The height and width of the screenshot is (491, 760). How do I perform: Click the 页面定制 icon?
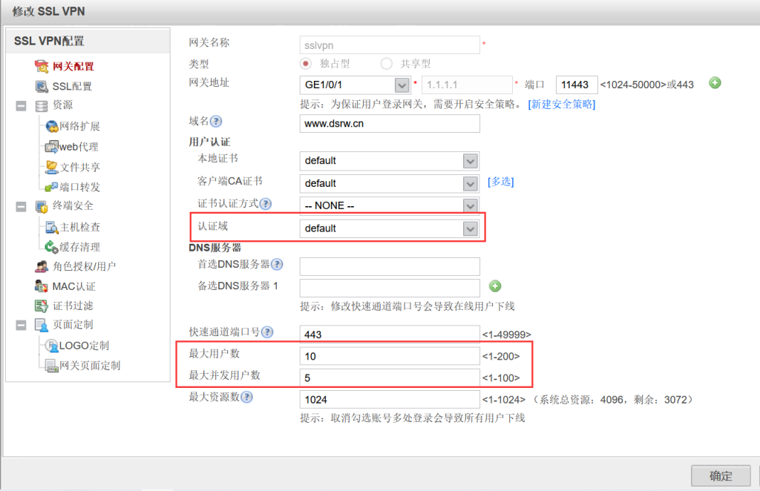point(42,326)
